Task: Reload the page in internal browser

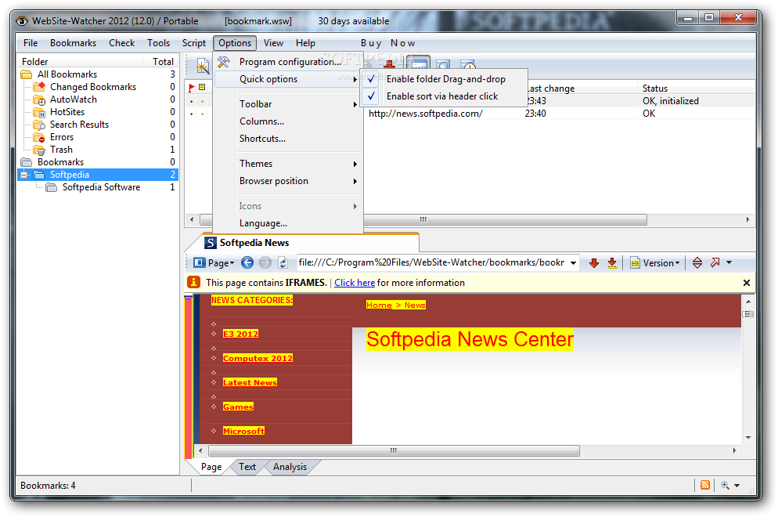Action: [x=283, y=262]
